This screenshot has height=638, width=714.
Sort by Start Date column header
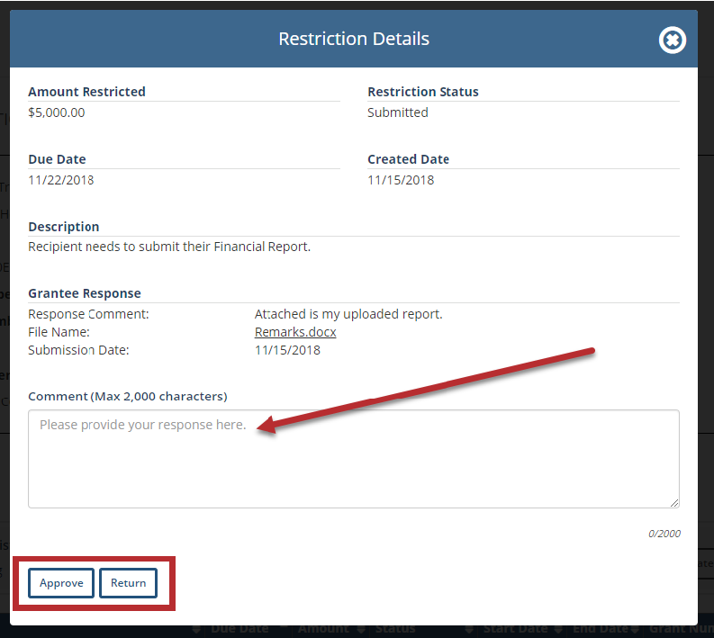click(x=515, y=629)
